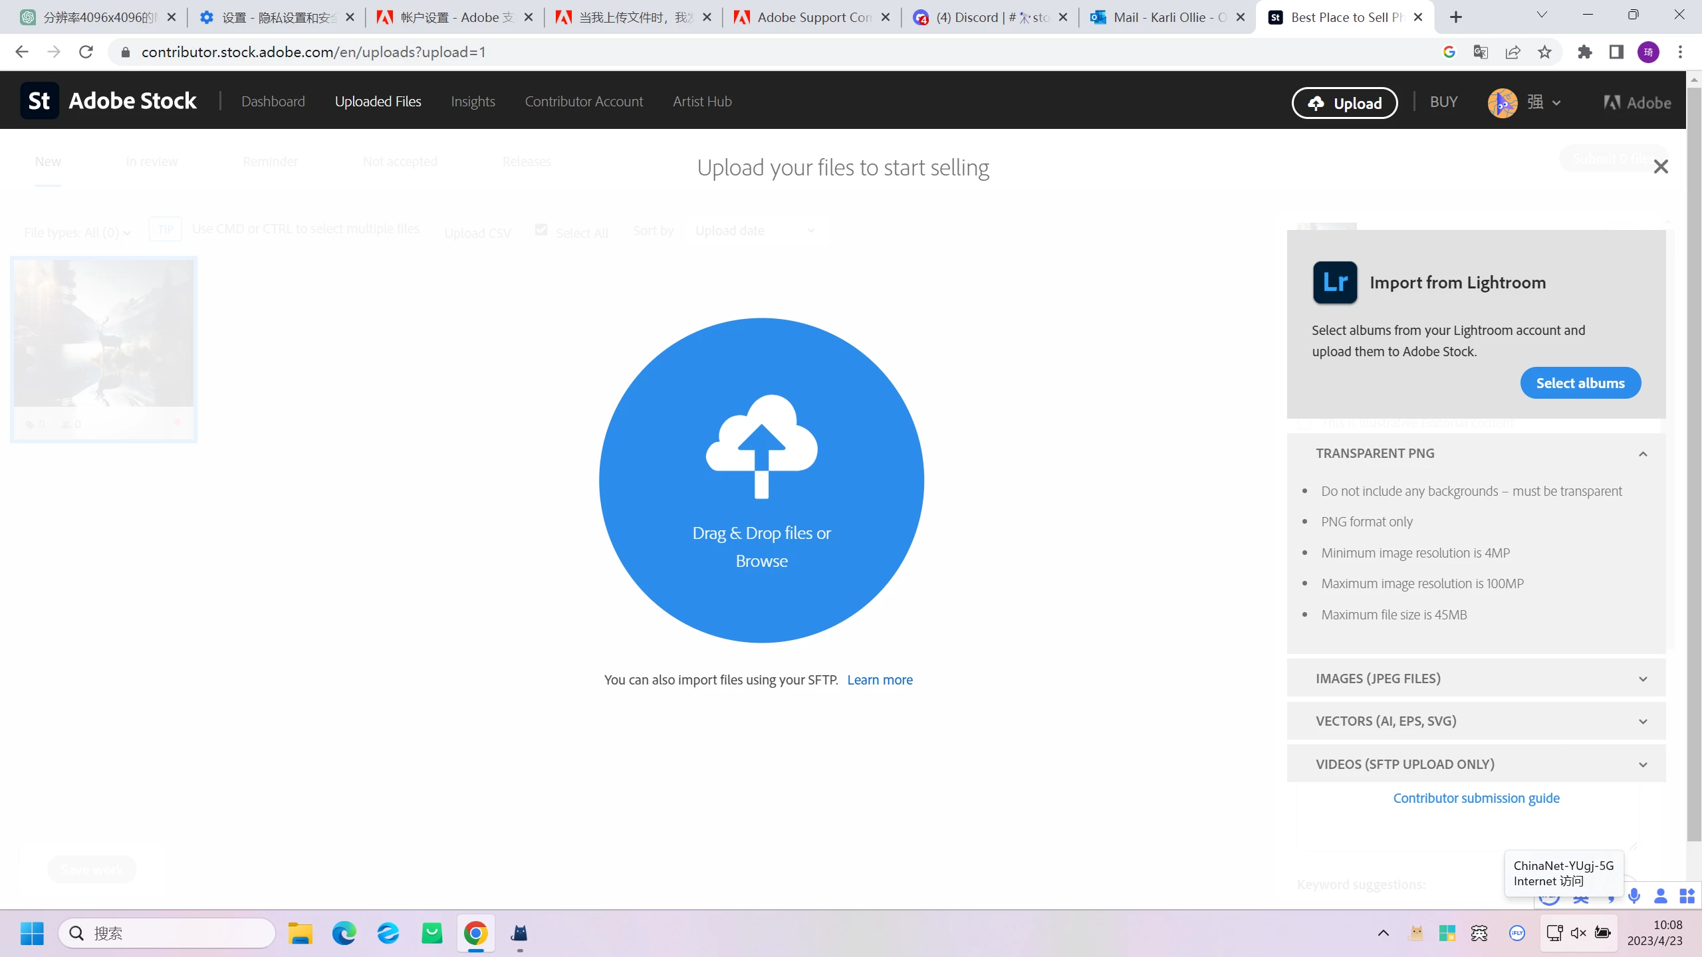Open the Insights menu item
1702x957 pixels.
point(473,102)
